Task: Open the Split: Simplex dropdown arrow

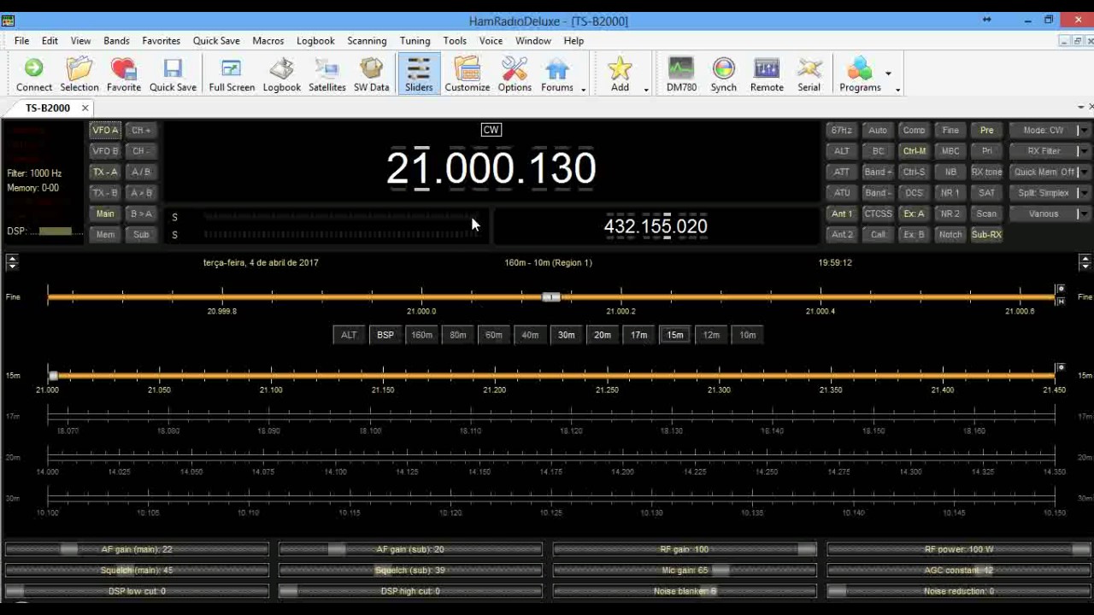Action: [x=1083, y=193]
